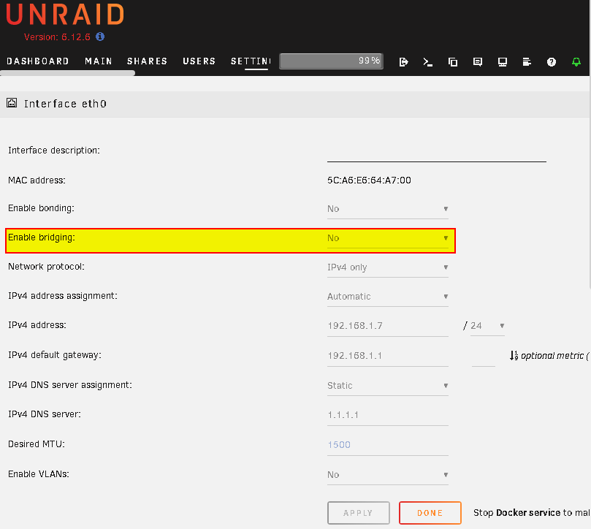Click the MAC address value 5C:A6:E6:64:A7:00
Screen dimensions: 591x529
click(x=369, y=180)
